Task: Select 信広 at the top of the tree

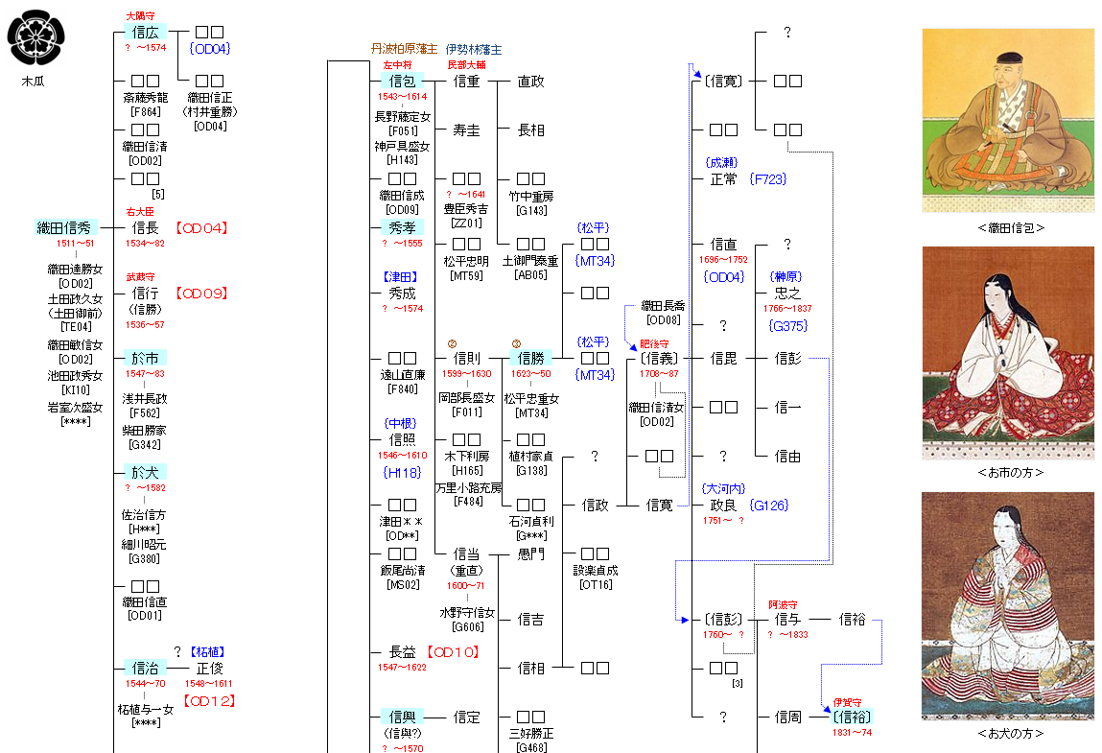Action: (146, 33)
